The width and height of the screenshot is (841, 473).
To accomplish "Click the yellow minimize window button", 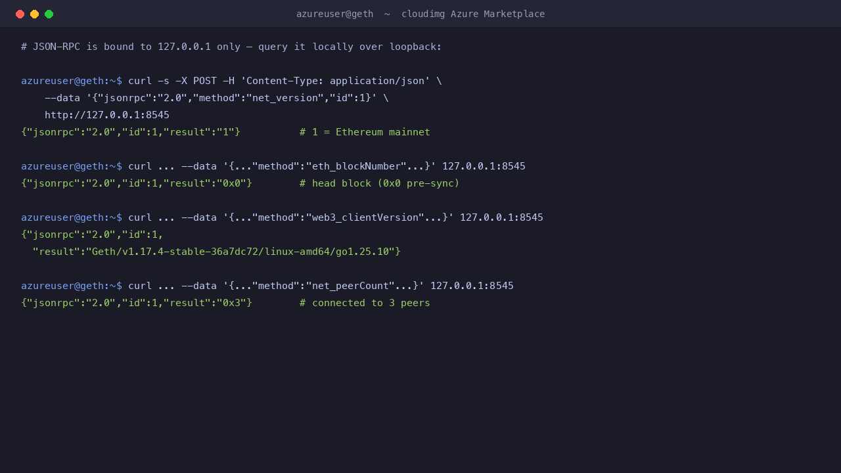I will pos(34,14).
